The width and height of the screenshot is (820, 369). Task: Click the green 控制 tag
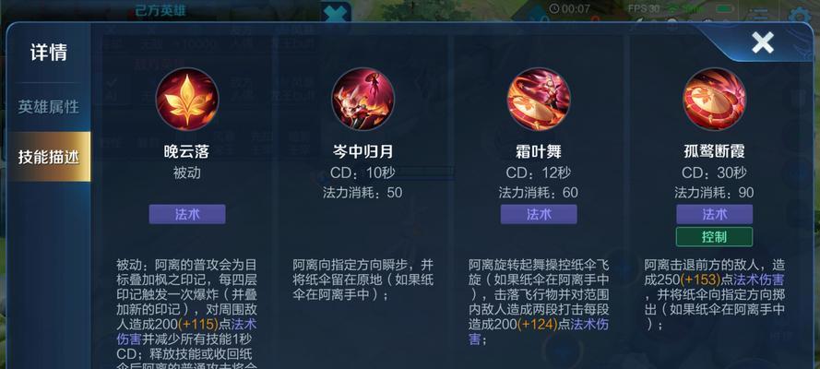(714, 237)
